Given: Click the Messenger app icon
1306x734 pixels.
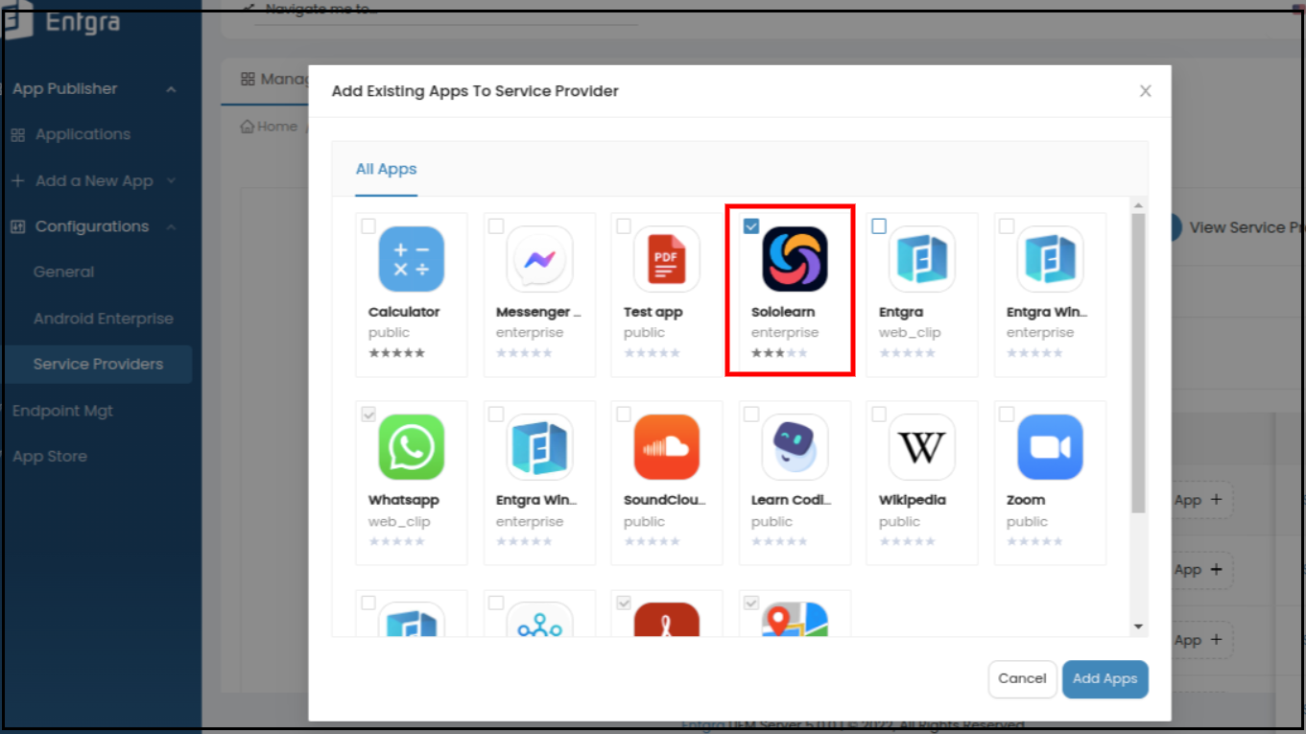Looking at the screenshot, I should point(539,259).
